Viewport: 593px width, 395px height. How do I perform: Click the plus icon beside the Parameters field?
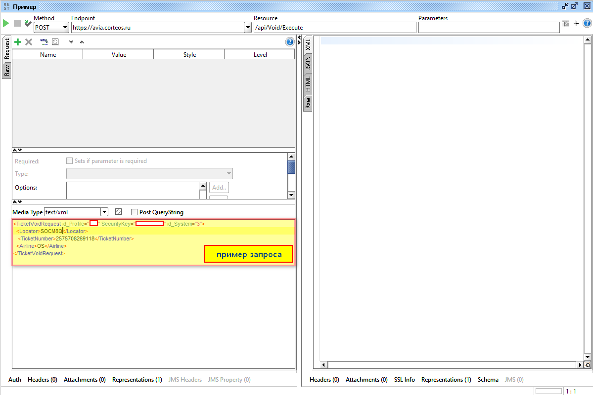576,23
